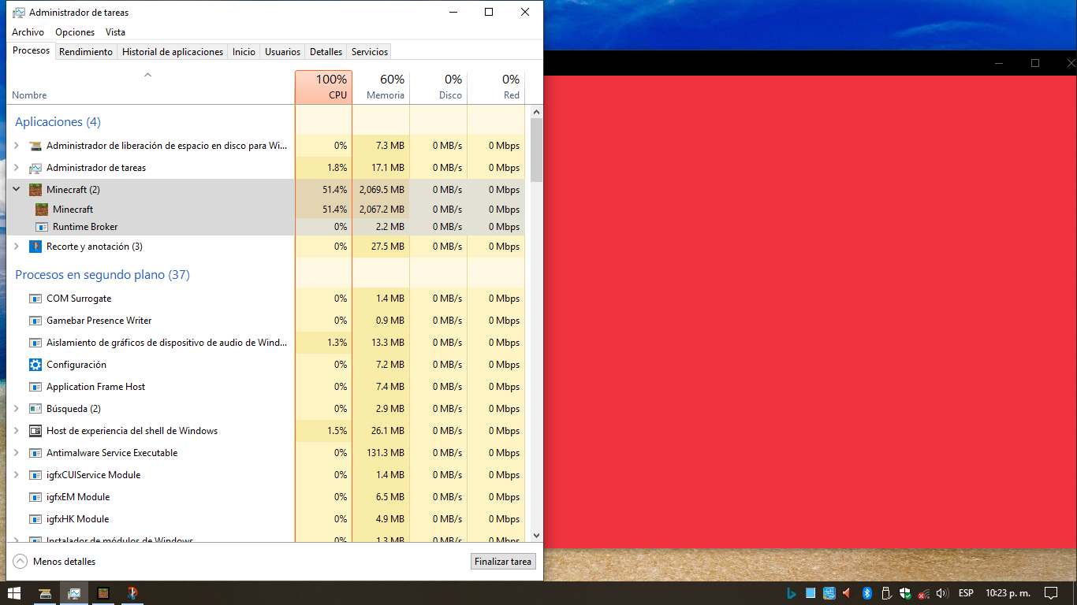Click the Configuración gear icon
The width and height of the screenshot is (1077, 605).
(35, 365)
